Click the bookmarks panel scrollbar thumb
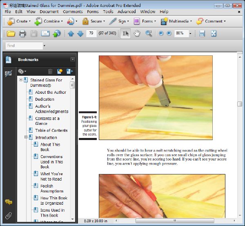The height and width of the screenshot is (226, 245). coord(72,85)
